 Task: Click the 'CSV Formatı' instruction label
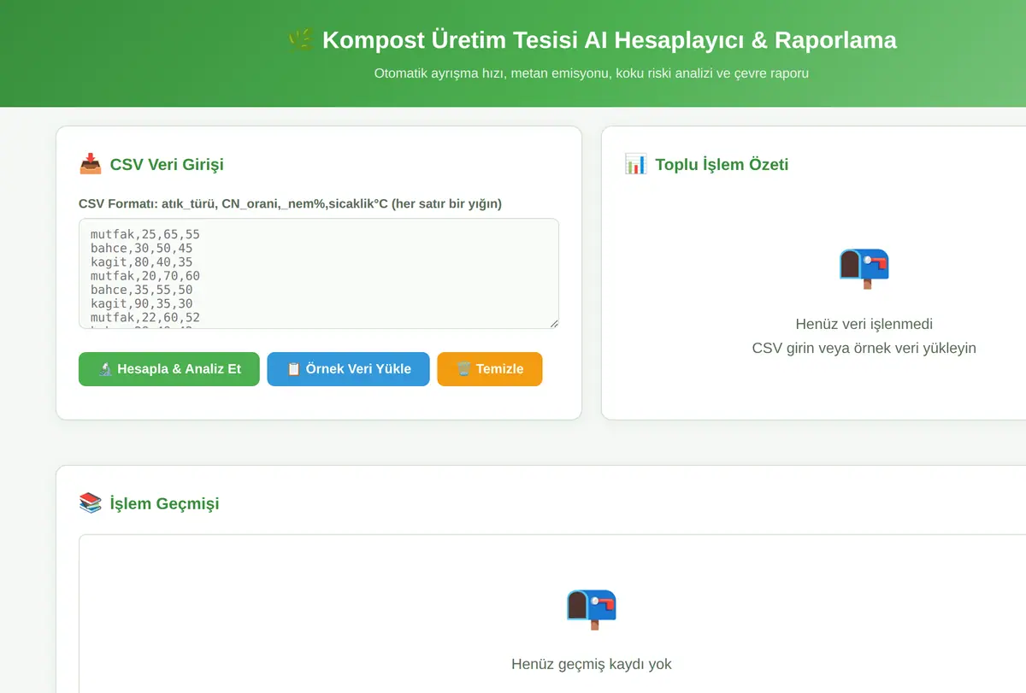290,203
